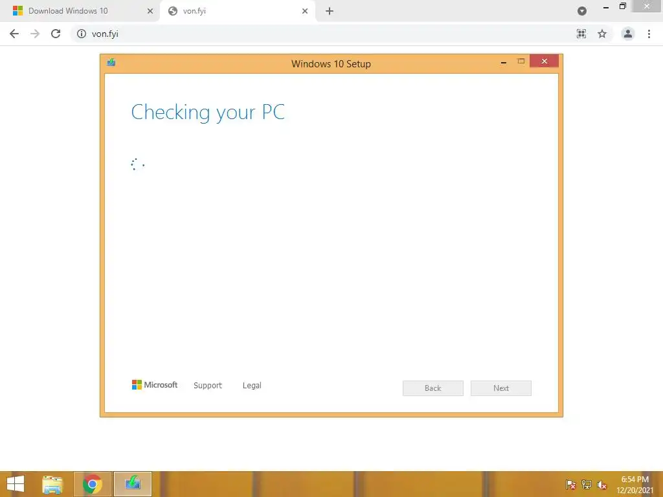Maximize the Windows 10 Setup window
Image resolution: width=663 pixels, height=497 pixels.
521,61
